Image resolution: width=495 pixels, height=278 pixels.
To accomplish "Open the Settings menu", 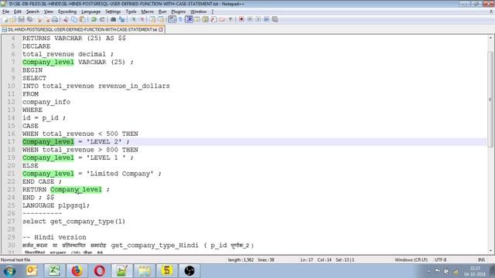I will (x=113, y=12).
